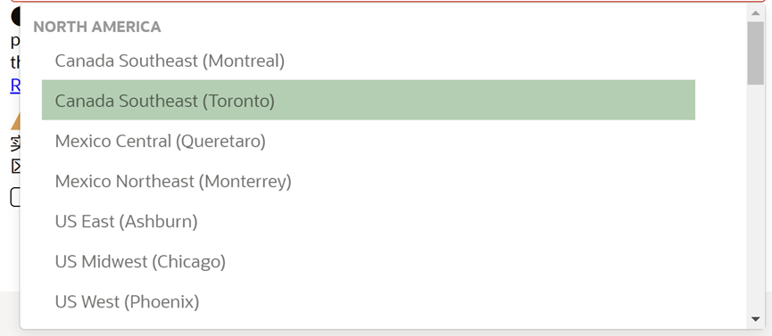
Task: Click the scrollbar up arrow
Action: tap(755, 12)
